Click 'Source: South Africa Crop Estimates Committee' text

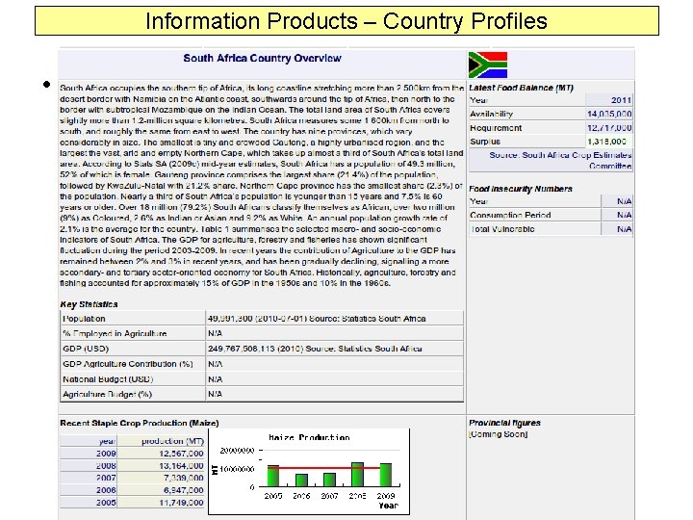pyautogui.click(x=560, y=161)
